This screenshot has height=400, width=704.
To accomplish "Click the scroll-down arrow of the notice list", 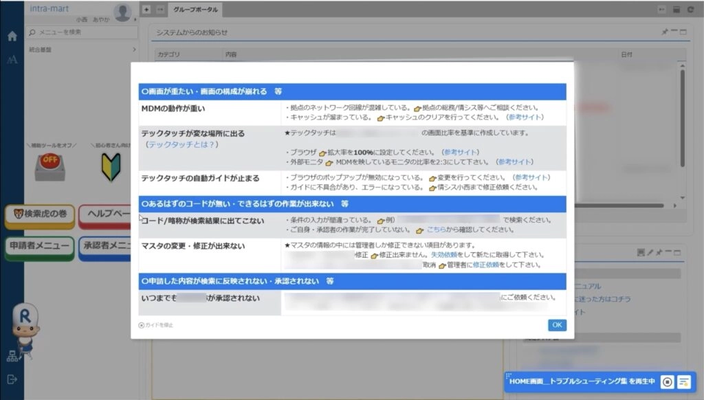I will pos(683,197).
